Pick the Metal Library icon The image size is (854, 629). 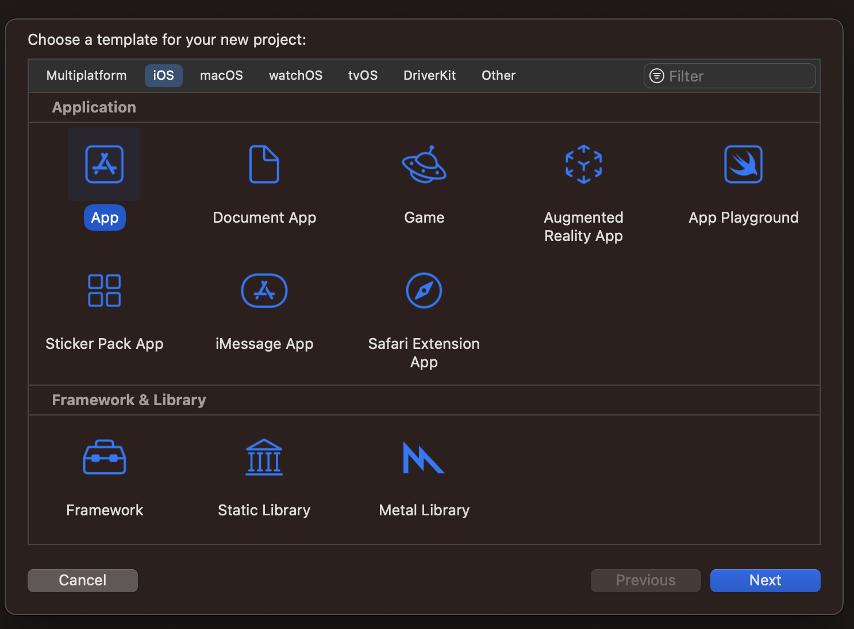pyautogui.click(x=424, y=457)
